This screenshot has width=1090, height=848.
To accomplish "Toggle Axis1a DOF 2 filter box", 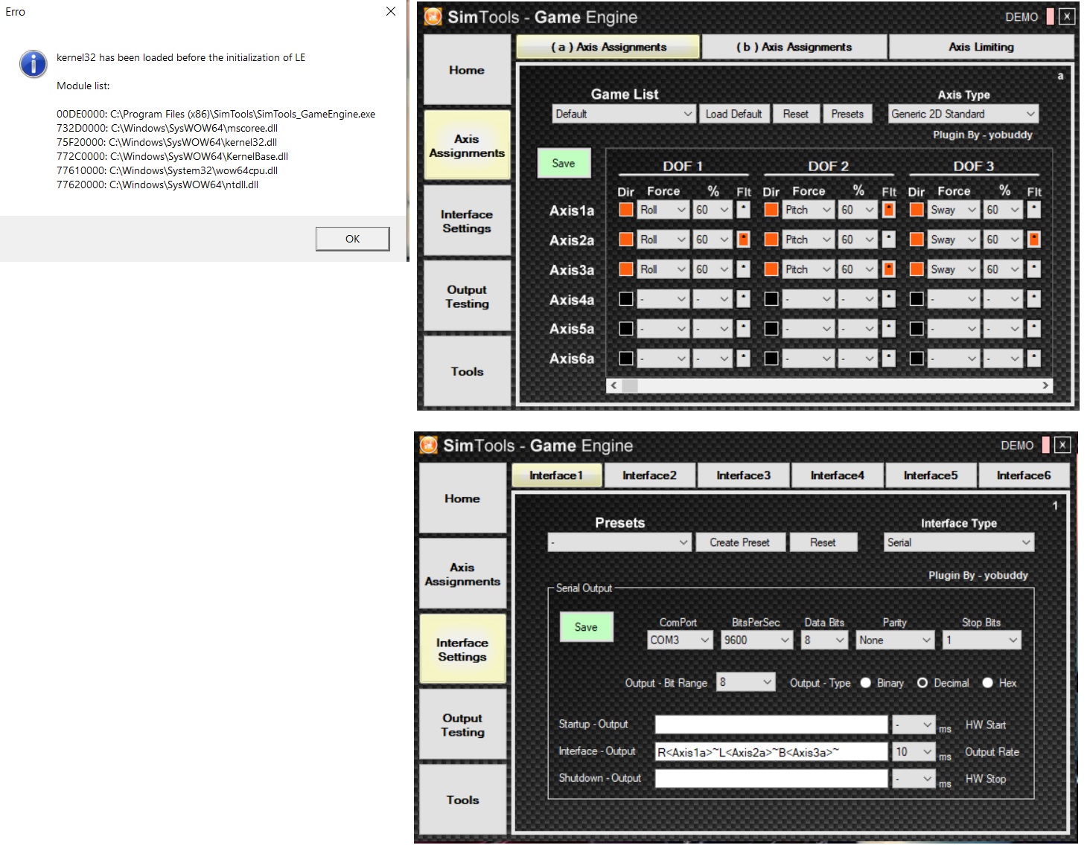I will (x=888, y=210).
